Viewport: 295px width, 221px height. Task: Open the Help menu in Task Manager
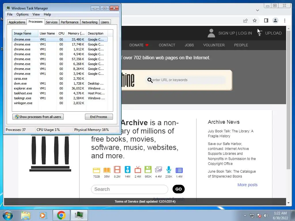pos(47,14)
